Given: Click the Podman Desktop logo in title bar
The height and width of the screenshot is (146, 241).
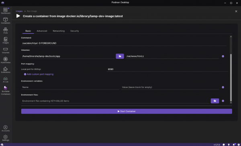Looking at the screenshot, I should [x=3, y=3].
